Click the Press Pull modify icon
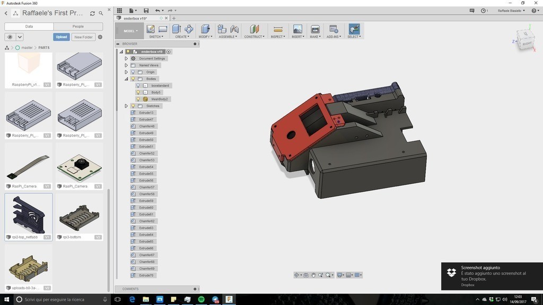The image size is (543, 305). click(x=205, y=29)
